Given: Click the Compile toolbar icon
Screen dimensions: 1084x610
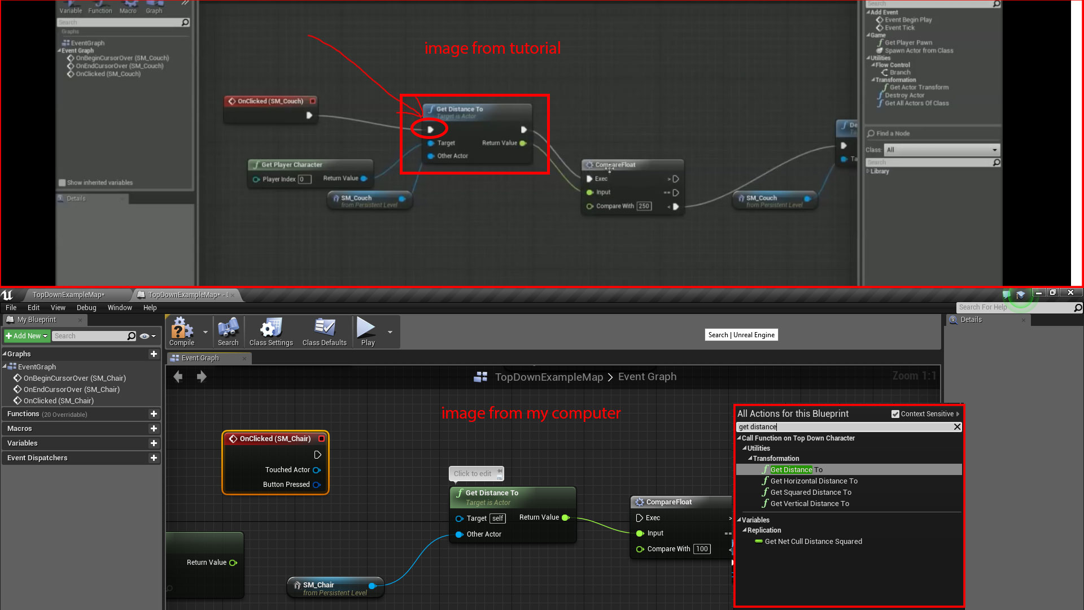Looking at the screenshot, I should 182,332.
